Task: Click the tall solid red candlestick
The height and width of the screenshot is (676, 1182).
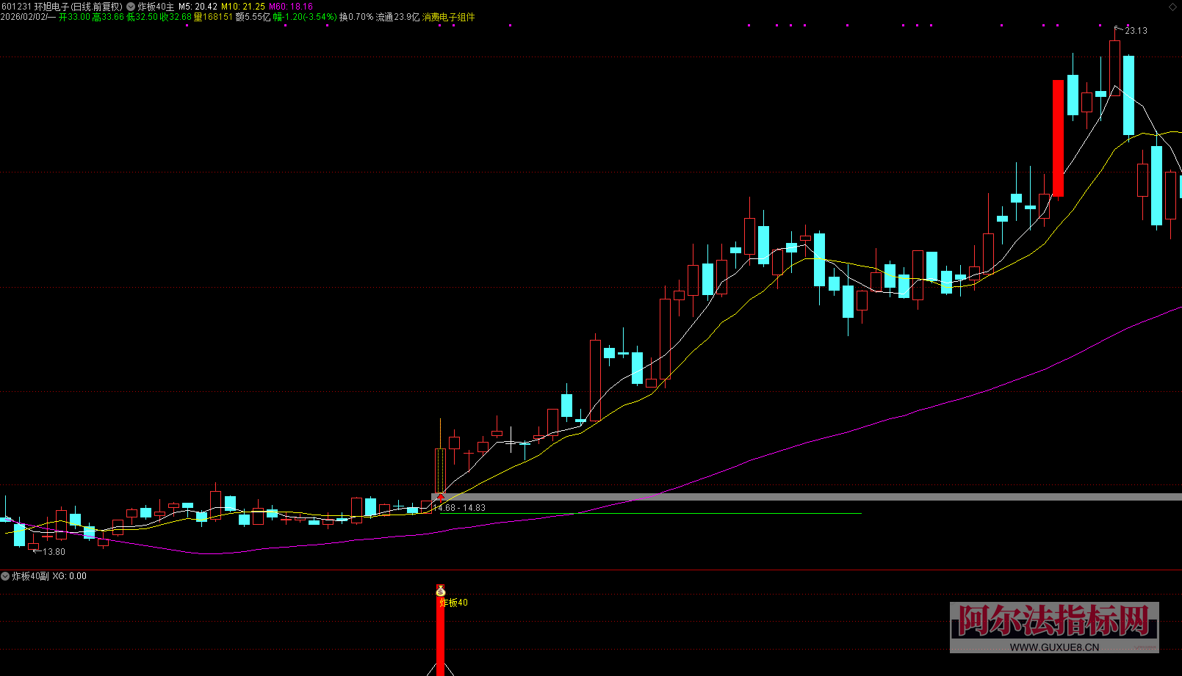Action: click(1058, 138)
